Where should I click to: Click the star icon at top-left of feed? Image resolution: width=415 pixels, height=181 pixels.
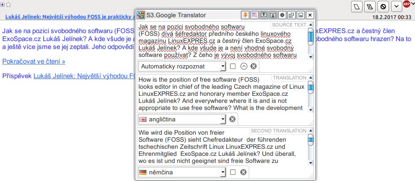(x=8, y=4)
